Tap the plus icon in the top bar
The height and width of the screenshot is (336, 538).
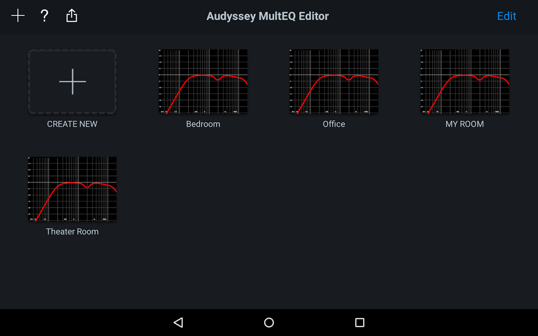(x=18, y=16)
